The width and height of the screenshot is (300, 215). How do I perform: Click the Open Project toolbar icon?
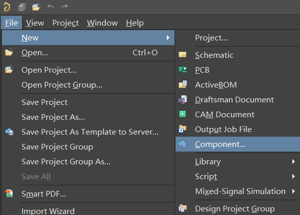pos(36,7)
